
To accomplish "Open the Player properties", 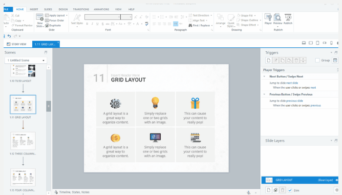I will coord(268,19).
